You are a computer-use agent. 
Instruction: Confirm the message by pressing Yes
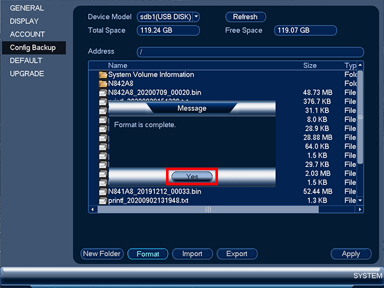point(193,176)
